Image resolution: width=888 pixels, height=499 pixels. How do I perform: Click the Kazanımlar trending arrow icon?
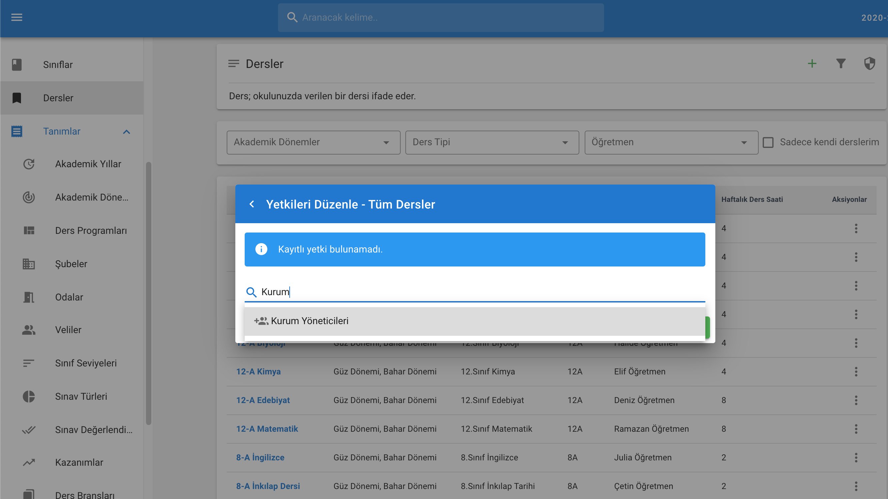coord(29,462)
